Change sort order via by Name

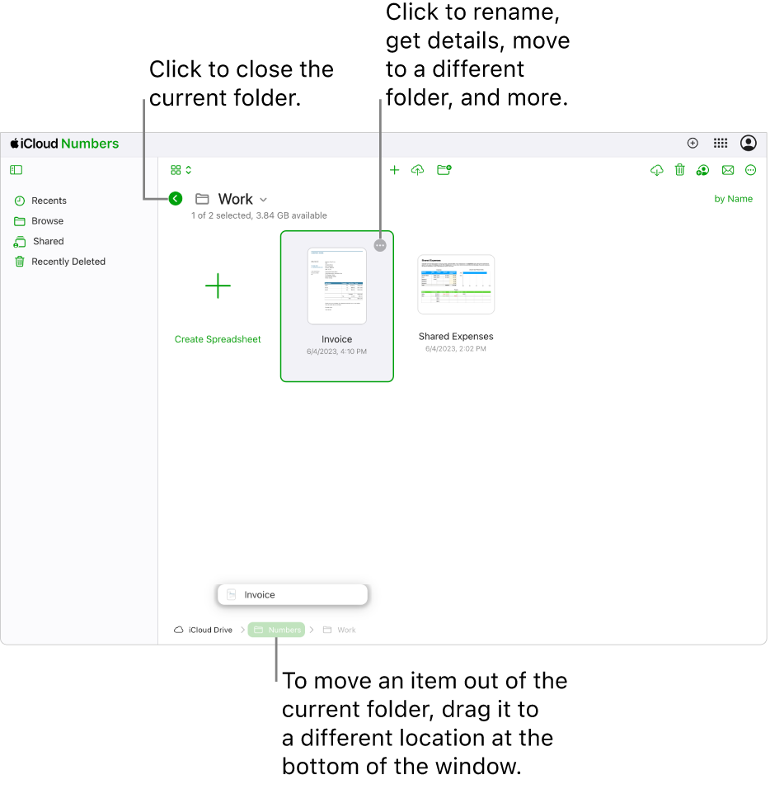(x=733, y=199)
